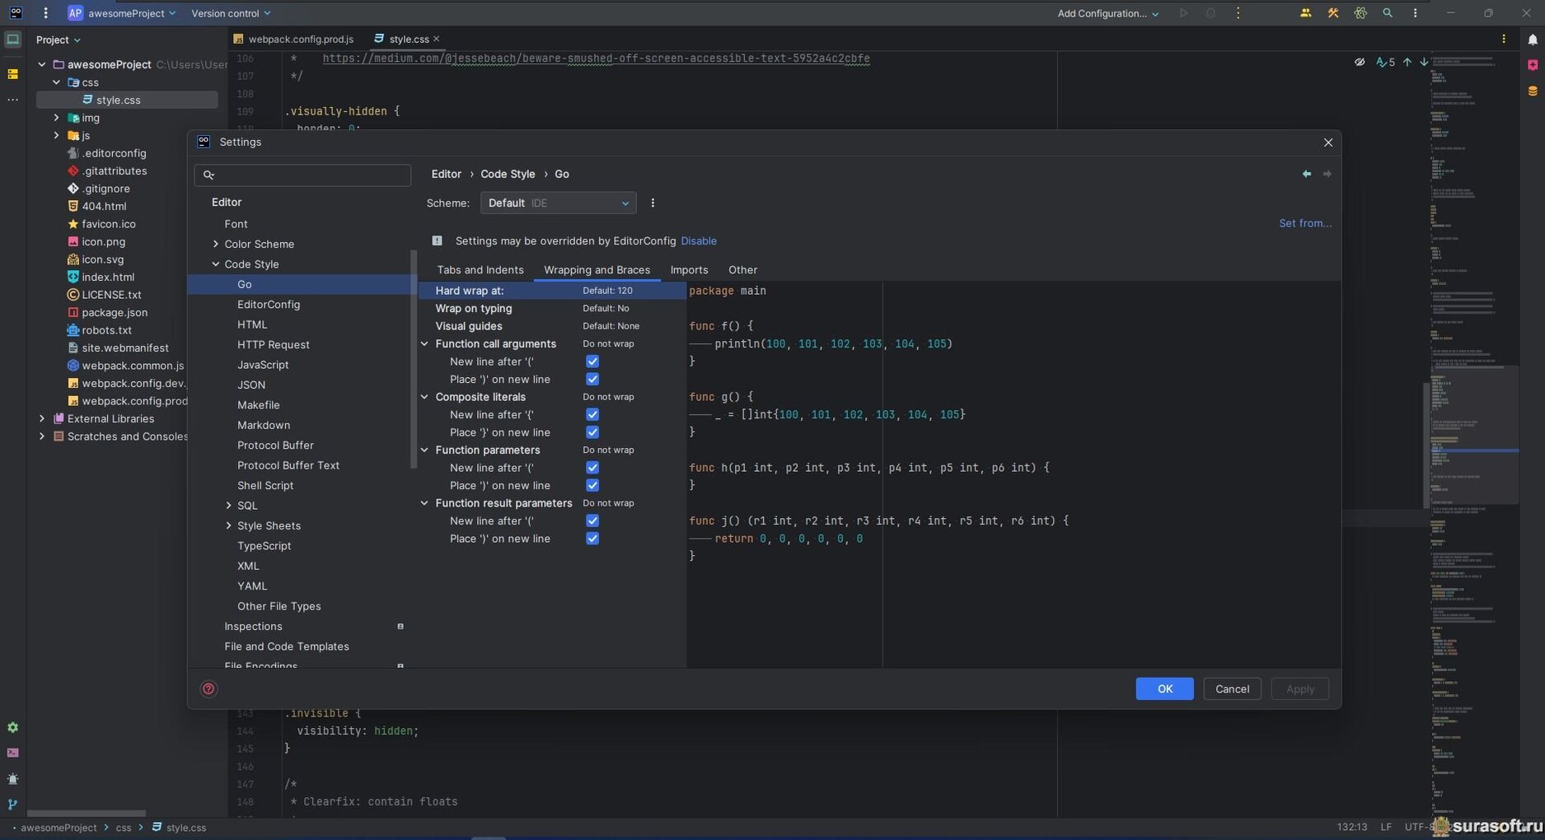Click the notifications bell icon

point(1532,40)
